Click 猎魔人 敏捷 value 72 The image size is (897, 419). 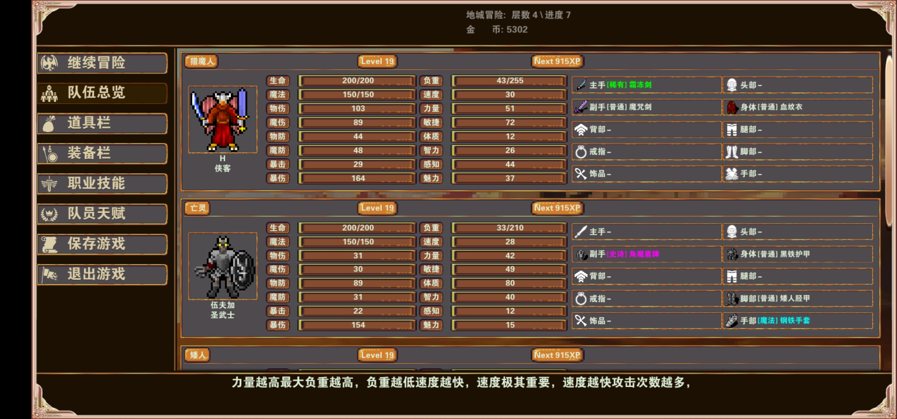[x=509, y=123]
